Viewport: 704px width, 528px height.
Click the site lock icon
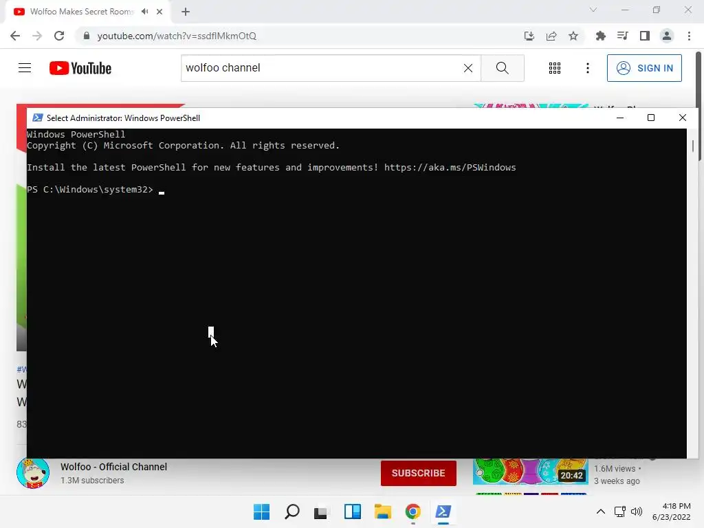click(87, 36)
